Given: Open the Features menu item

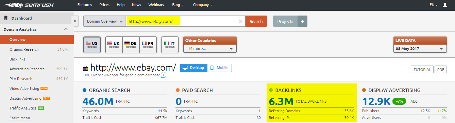Looking at the screenshot, I should click(85, 5).
